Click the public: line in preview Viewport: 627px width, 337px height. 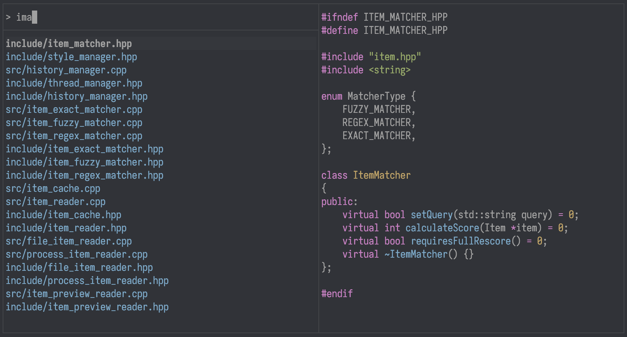(339, 202)
